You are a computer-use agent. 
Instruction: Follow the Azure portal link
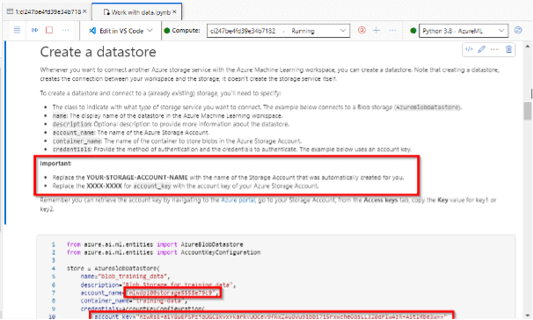pyautogui.click(x=238, y=200)
